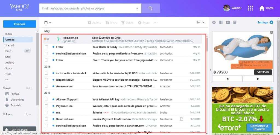Screen dimensions: 280x135
Task: Check the Fiverr 'Your Order Is Ready' checkbox
Action: 46,47
